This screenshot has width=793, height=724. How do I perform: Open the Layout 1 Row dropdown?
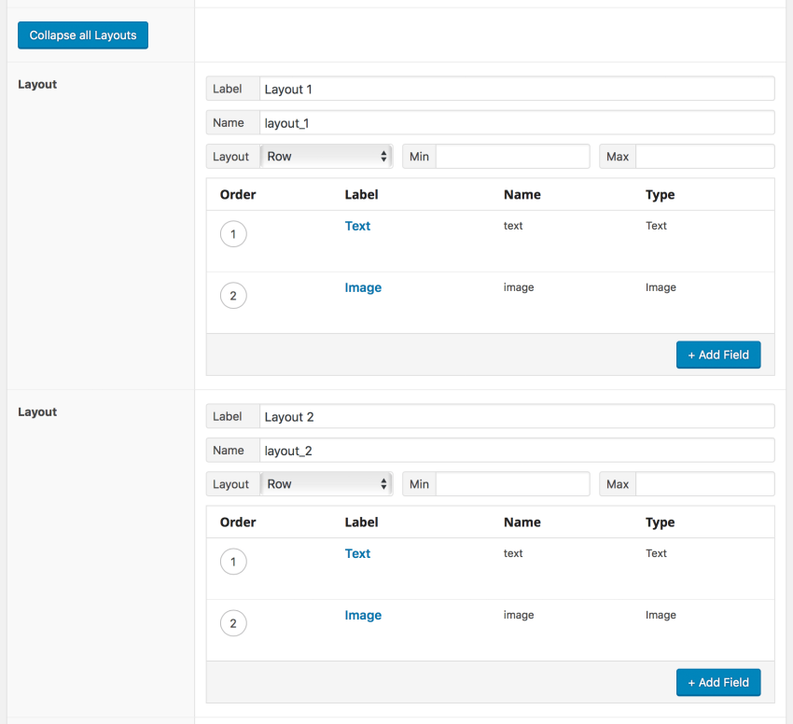[x=327, y=157]
